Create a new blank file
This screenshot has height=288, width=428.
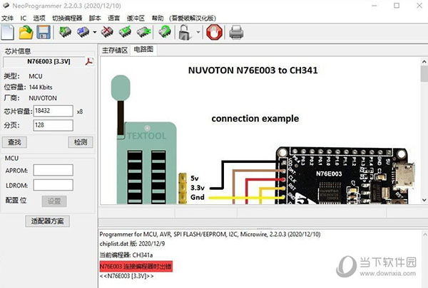[x=7, y=32]
